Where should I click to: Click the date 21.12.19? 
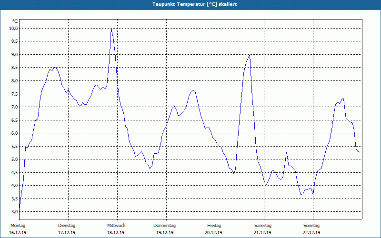pos(262,233)
